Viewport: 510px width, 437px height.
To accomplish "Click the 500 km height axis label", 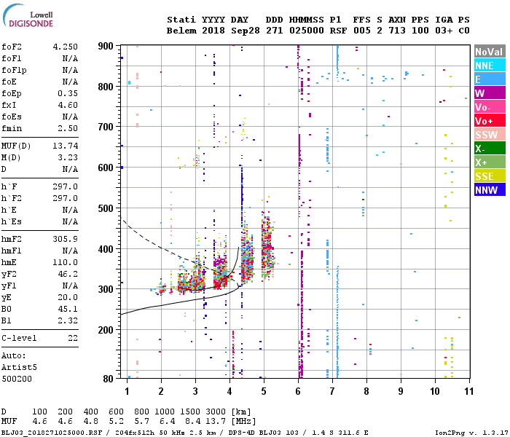I will tap(106, 208).
